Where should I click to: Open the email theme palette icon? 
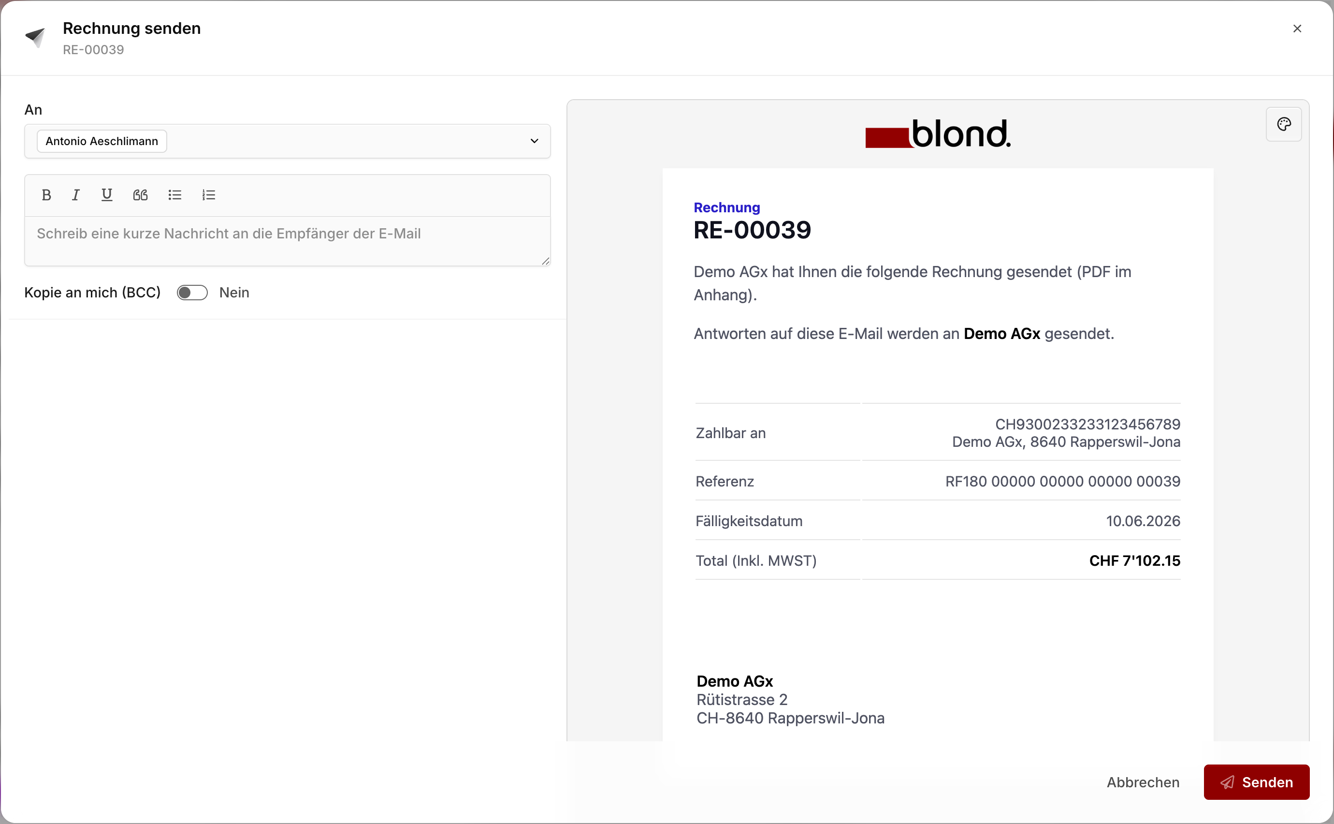[1283, 125]
